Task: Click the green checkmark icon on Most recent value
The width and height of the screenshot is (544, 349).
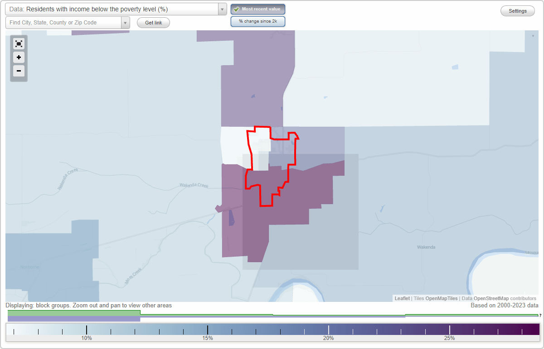Action: [236, 9]
